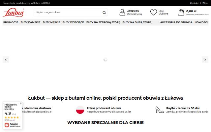Click 'darmowa dostawa' benefit text
This screenshot has height=132, width=211.
38,108
